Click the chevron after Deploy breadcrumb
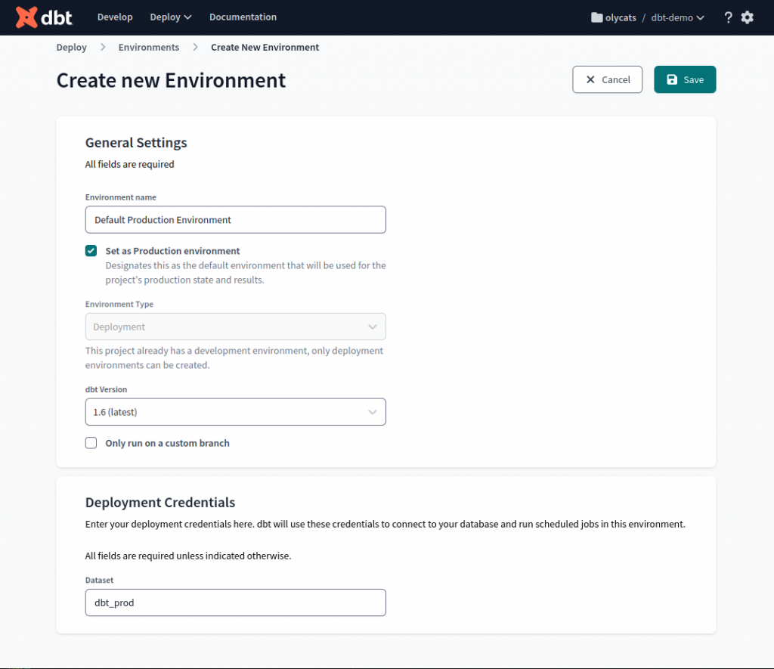Image resolution: width=774 pixels, height=669 pixels. [103, 48]
